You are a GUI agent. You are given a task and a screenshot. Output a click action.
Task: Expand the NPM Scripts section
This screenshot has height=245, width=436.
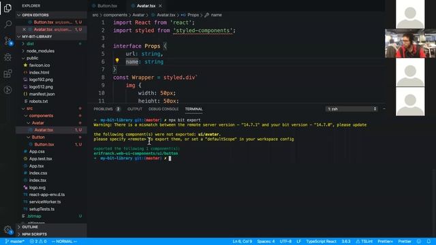pos(34,234)
